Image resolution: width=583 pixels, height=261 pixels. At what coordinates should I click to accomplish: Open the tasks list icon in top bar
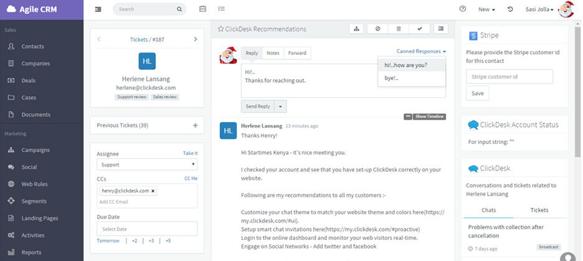pos(222,9)
